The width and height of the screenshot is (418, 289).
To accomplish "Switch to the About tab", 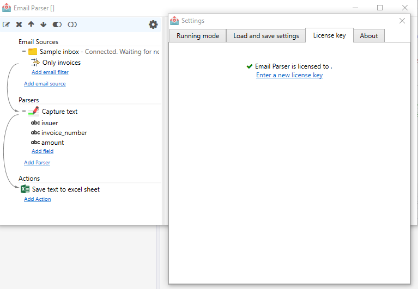I will (x=368, y=36).
